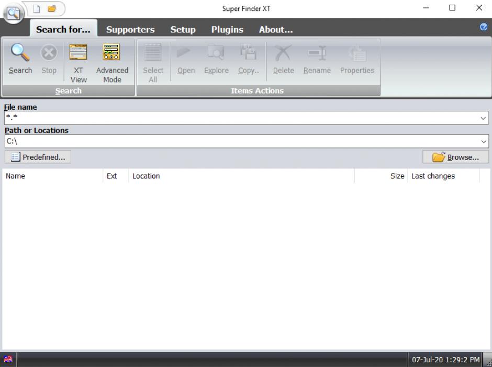The height and width of the screenshot is (367, 492).
Task: Open the Search for... tab
Action: [63, 29]
